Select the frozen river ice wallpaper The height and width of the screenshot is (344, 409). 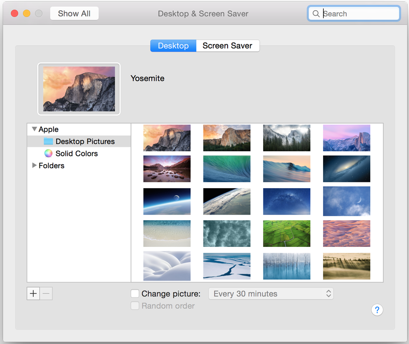click(x=226, y=266)
